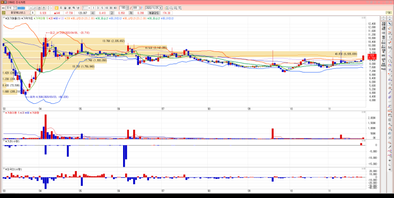Click the 180 candle count field

[x=122, y=8]
